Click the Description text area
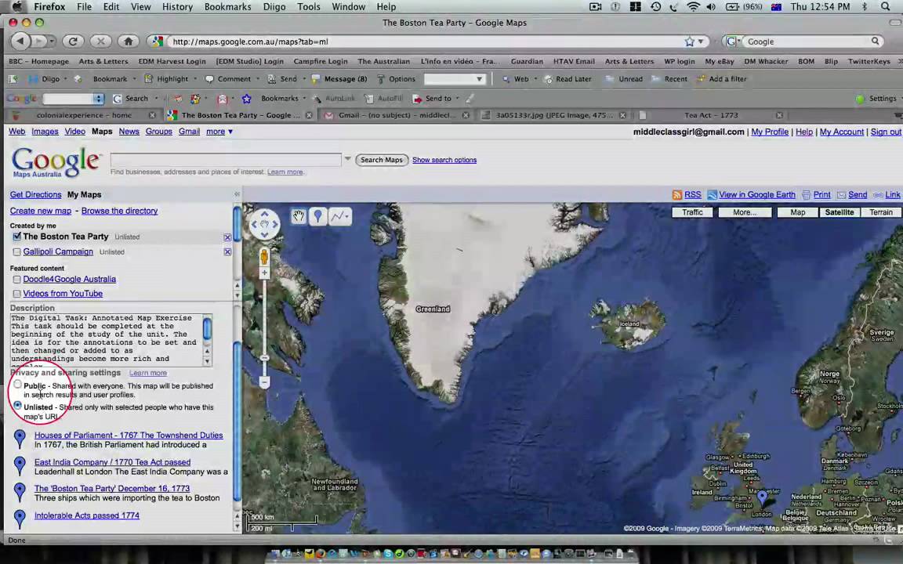This screenshot has height=564, width=903. 107,340
